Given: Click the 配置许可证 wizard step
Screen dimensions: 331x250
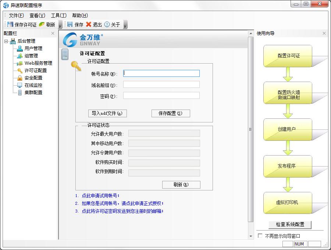Looking at the screenshot, I should [x=288, y=56].
